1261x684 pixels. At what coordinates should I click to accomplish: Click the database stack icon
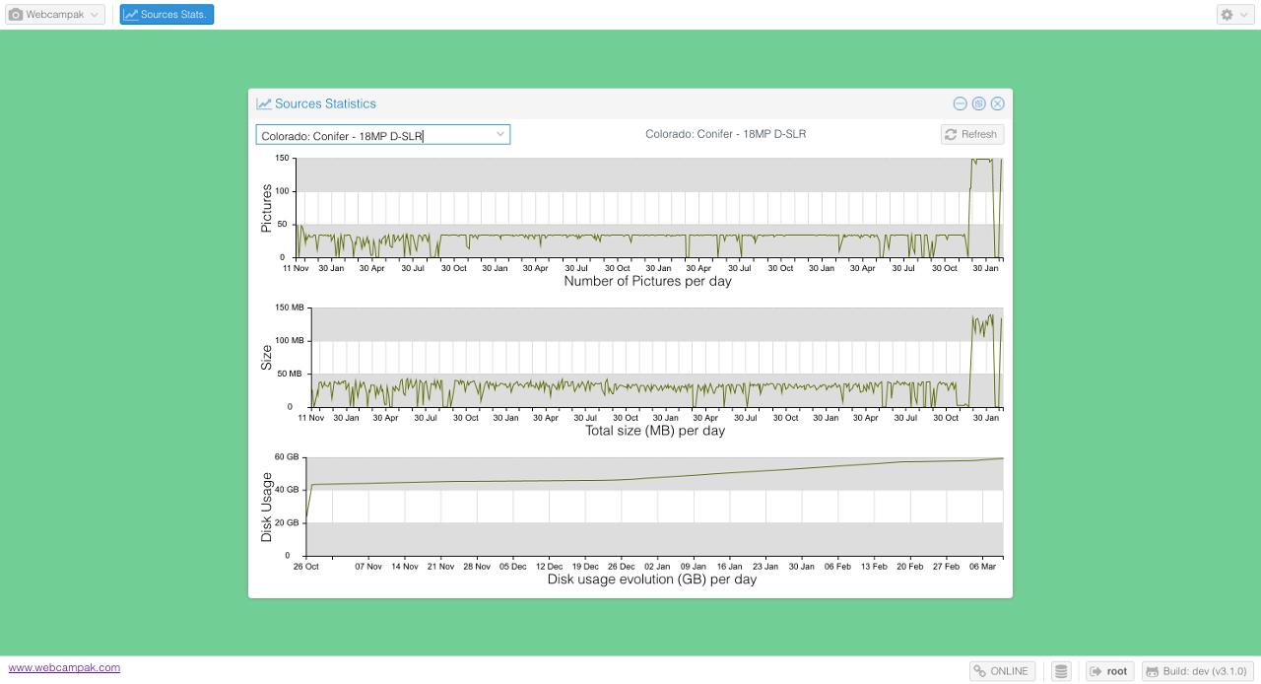click(x=1061, y=671)
